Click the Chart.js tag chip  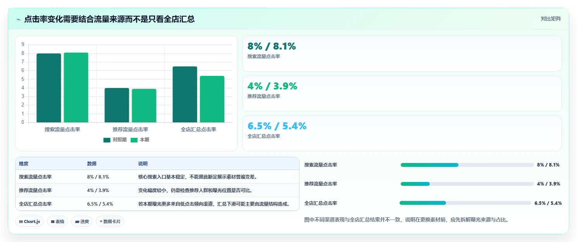[x=30, y=221]
